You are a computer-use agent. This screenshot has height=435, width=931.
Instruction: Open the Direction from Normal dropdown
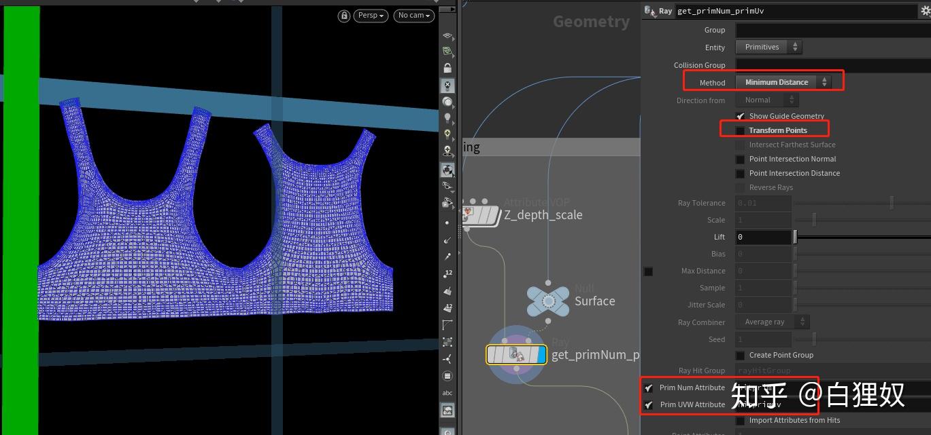click(767, 100)
